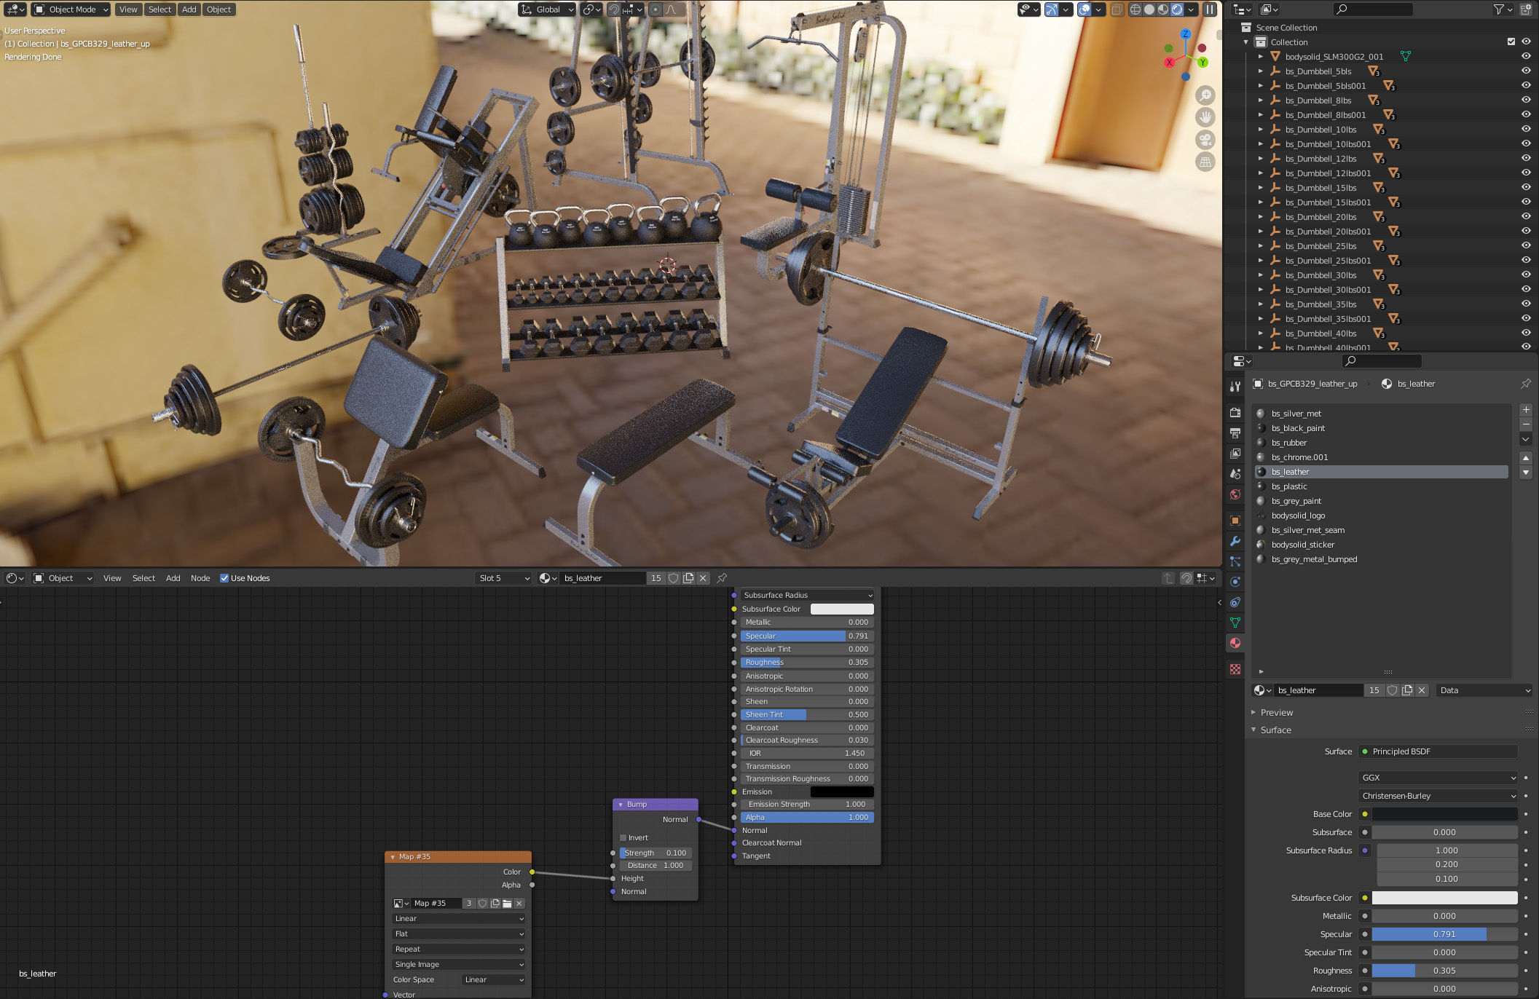Click the bodysolid_SLM300G2_001 outliner item
The image size is (1539, 999).
(1334, 57)
